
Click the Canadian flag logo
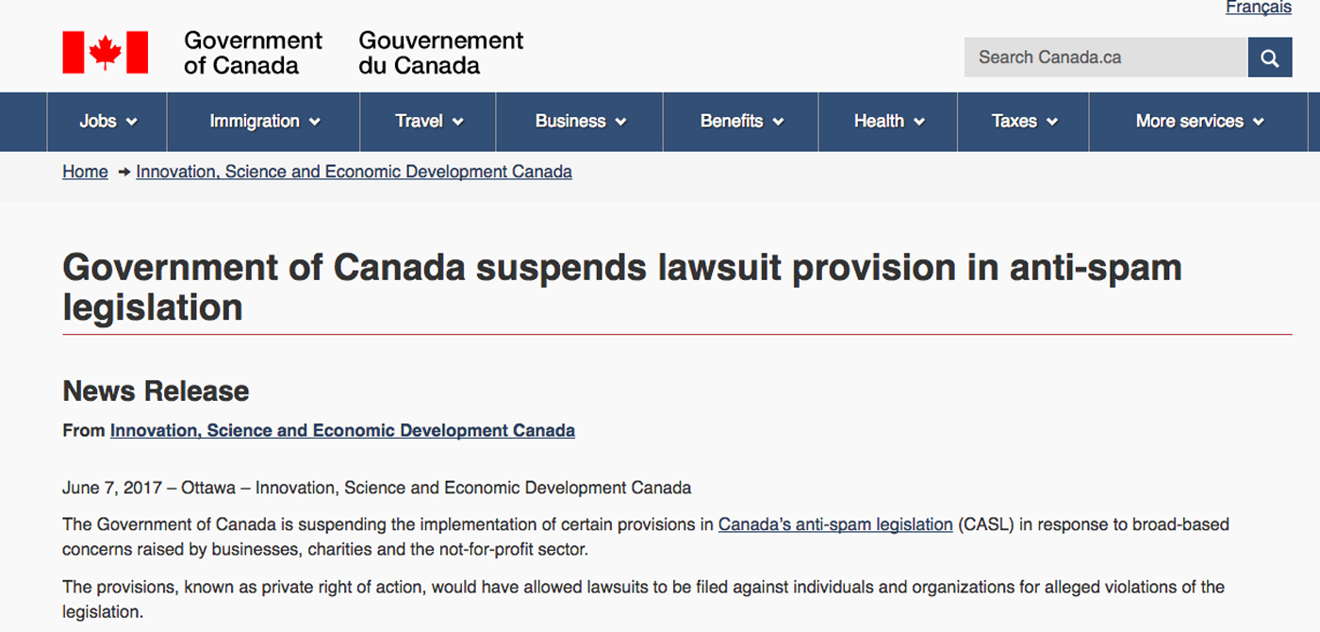pyautogui.click(x=106, y=53)
